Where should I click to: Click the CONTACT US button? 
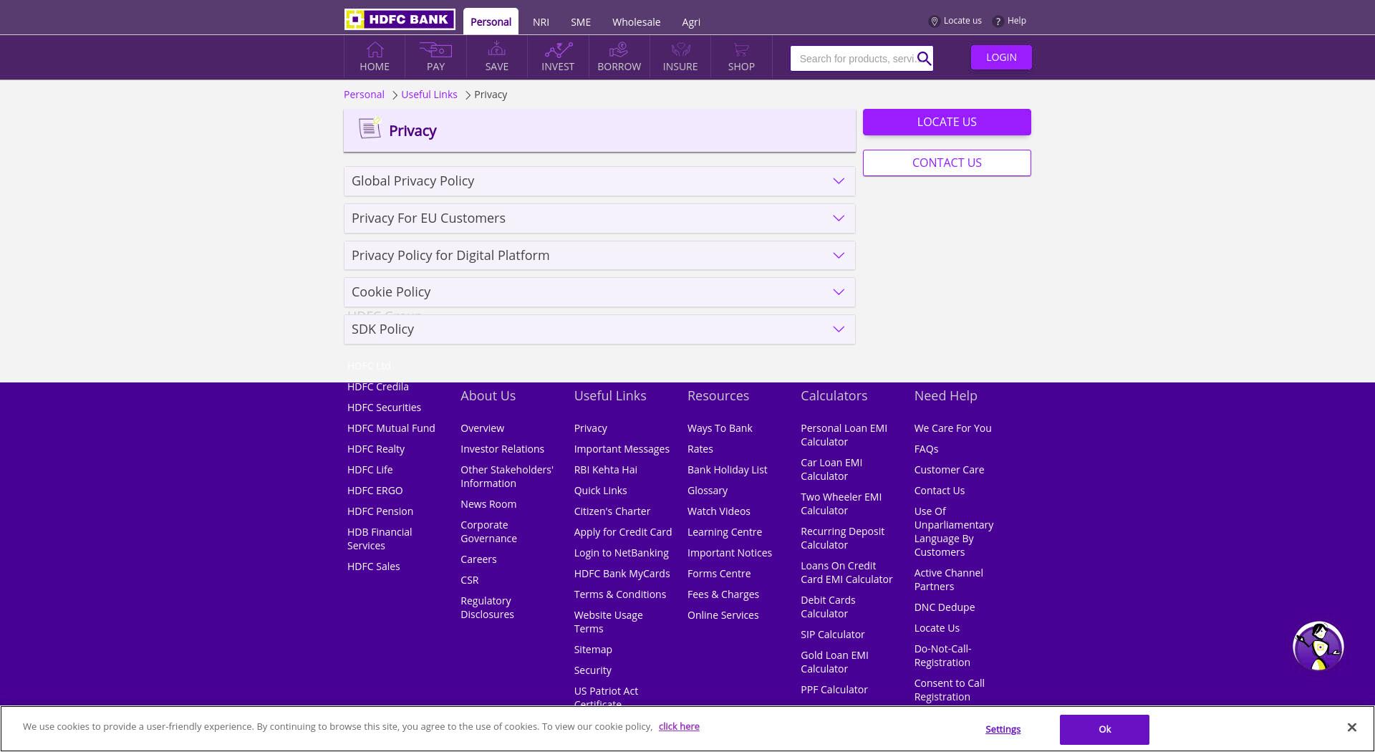pos(947,163)
